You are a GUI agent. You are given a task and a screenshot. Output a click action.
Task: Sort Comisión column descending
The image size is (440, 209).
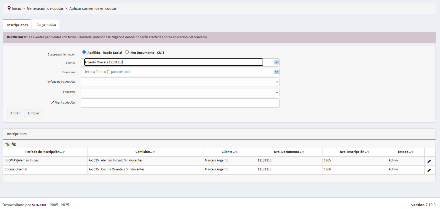154,152
